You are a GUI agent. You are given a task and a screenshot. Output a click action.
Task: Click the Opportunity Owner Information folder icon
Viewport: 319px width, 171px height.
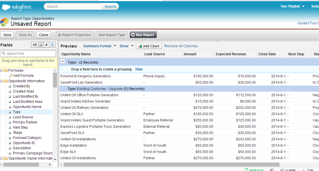(x=5, y=158)
